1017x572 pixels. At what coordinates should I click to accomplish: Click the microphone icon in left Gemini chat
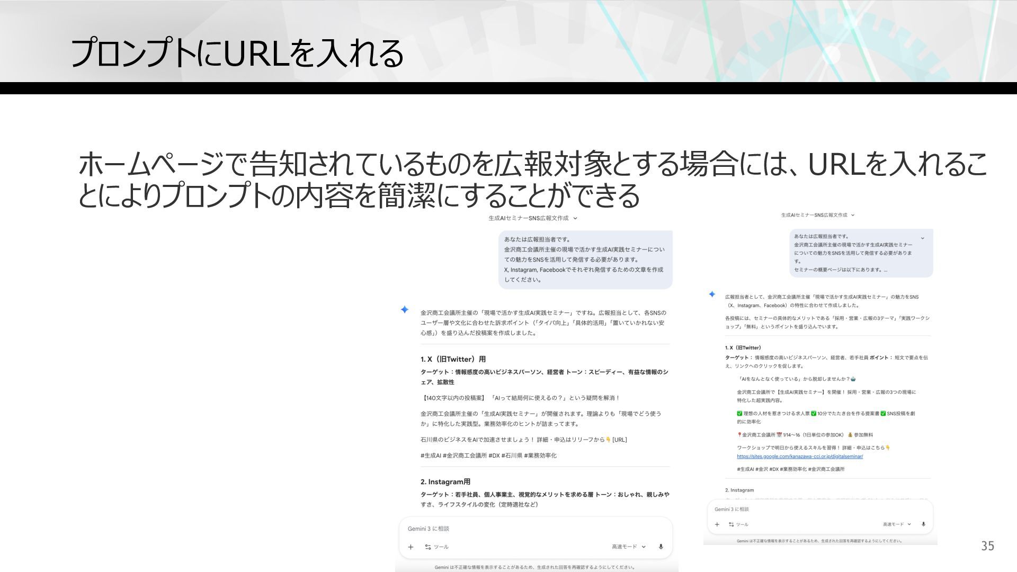(661, 547)
